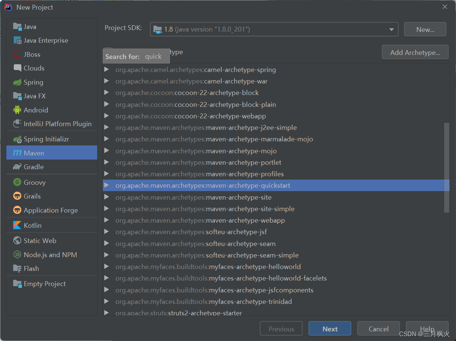Click the green Groovy G icon
The height and width of the screenshot is (341, 456).
[x=17, y=182]
